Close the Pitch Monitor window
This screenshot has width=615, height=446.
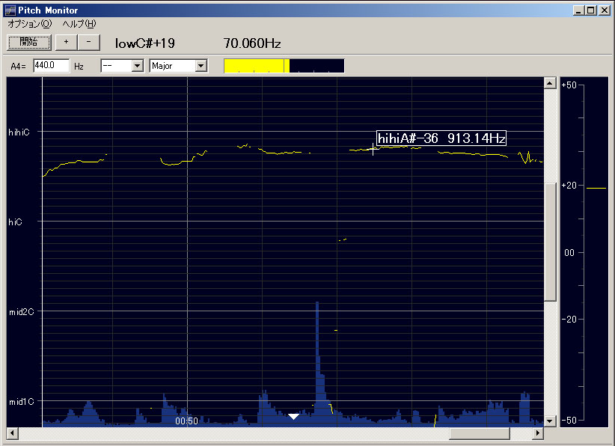[x=605, y=10]
